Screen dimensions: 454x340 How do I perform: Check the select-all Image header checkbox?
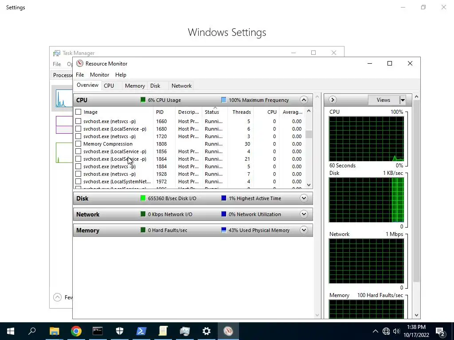[x=78, y=112]
